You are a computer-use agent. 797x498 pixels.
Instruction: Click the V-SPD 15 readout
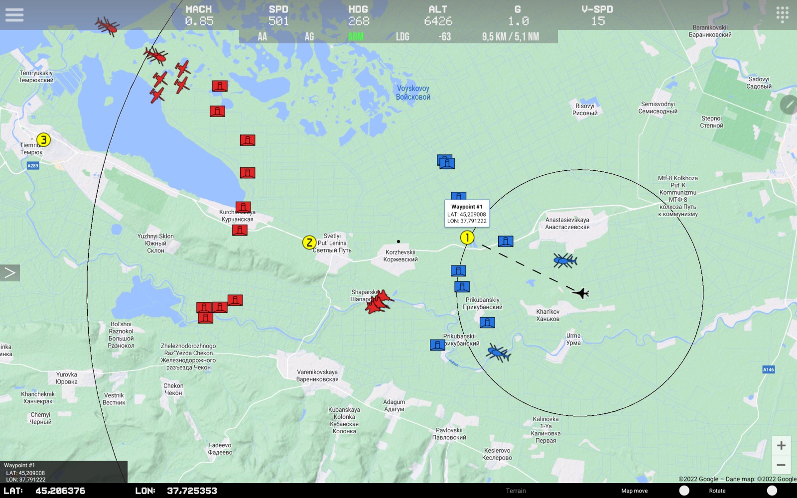pos(597,15)
